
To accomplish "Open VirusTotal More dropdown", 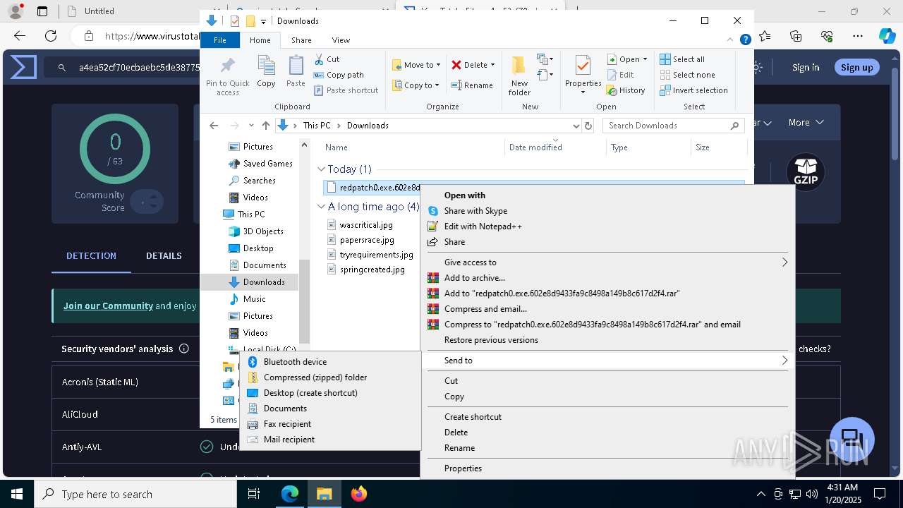I will point(806,123).
